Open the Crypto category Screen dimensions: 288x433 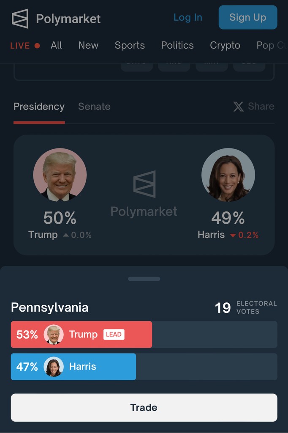pyautogui.click(x=225, y=46)
